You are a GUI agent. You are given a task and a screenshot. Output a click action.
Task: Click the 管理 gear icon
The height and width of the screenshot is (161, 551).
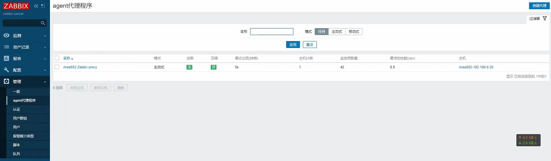tap(6, 81)
